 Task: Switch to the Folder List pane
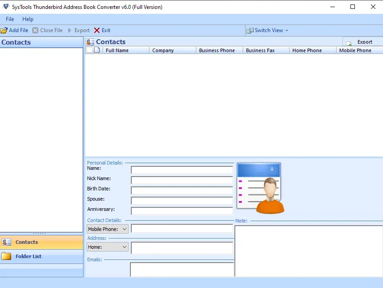coord(42,256)
